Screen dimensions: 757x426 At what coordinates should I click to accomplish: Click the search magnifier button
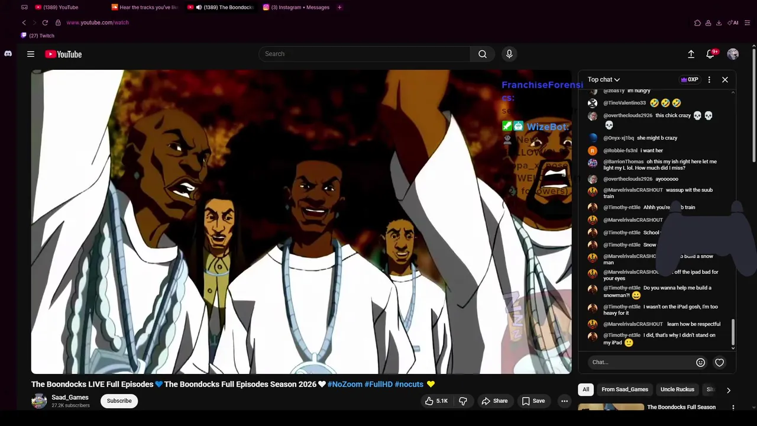pos(483,54)
